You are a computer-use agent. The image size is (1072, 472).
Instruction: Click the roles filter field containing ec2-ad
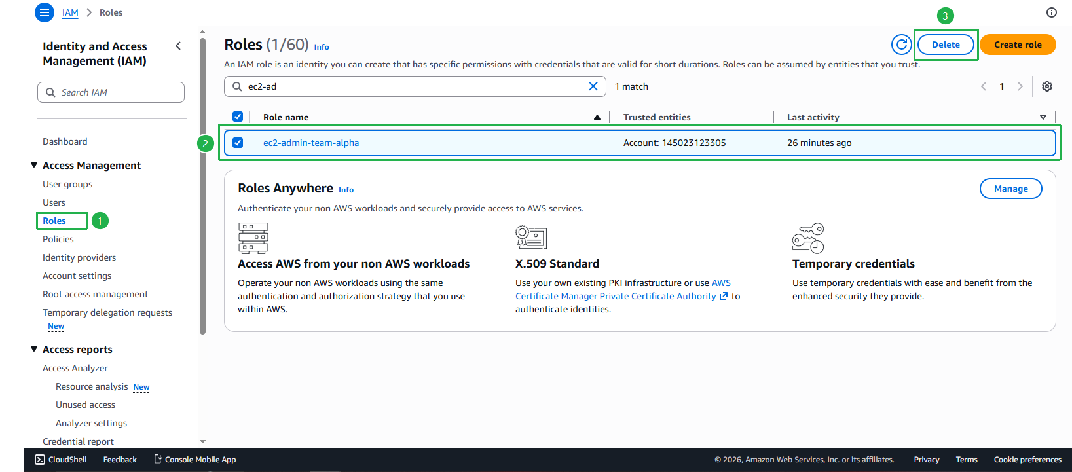[415, 86]
